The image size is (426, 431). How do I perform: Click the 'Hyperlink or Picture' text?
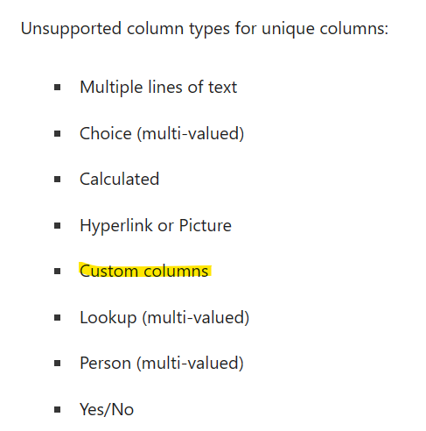click(x=156, y=226)
